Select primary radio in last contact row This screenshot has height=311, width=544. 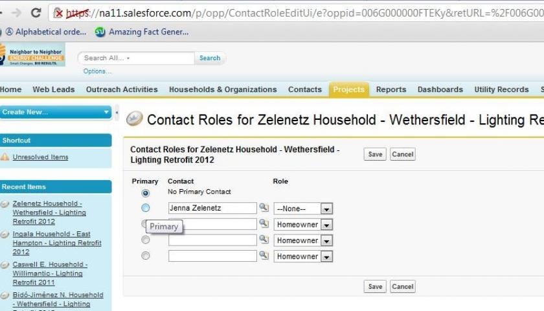click(x=146, y=256)
